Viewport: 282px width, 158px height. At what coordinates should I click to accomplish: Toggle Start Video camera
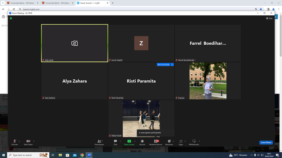(x=28, y=142)
